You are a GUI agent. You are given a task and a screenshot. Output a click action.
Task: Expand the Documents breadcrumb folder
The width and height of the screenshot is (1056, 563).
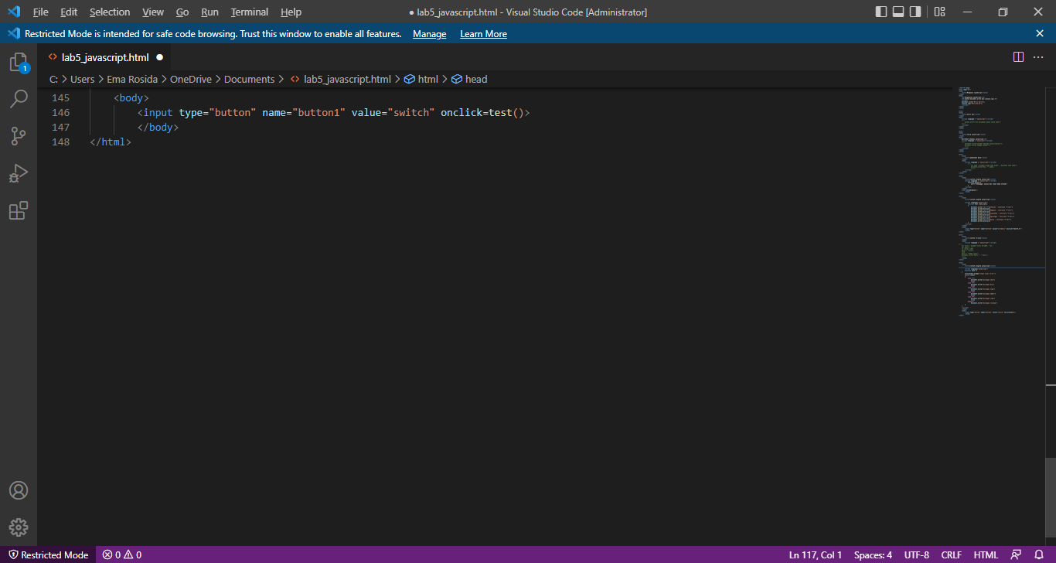coord(249,79)
